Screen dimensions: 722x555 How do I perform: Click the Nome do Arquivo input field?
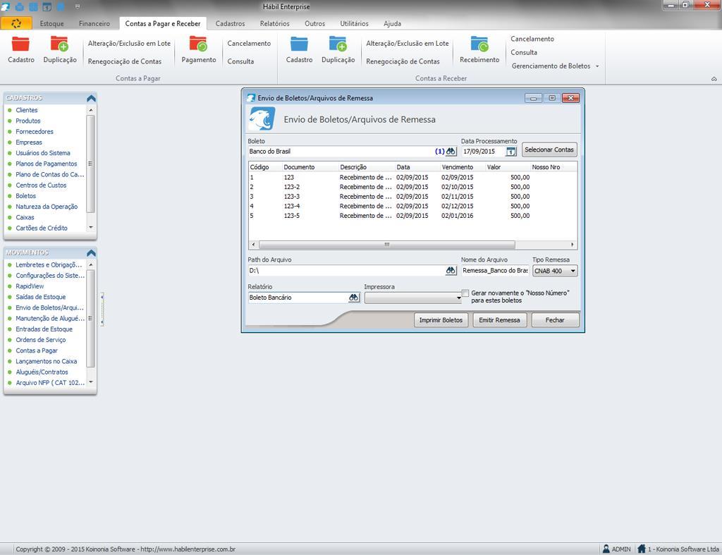tap(495, 270)
